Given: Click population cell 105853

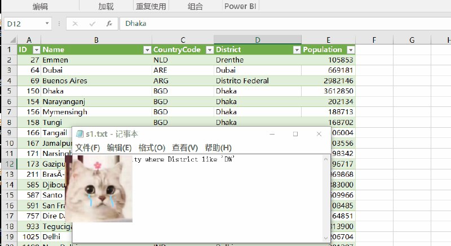Looking at the screenshot, I should click(x=329, y=60).
